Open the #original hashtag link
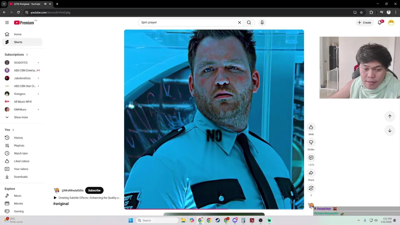This screenshot has width=400, height=225. pyautogui.click(x=61, y=204)
